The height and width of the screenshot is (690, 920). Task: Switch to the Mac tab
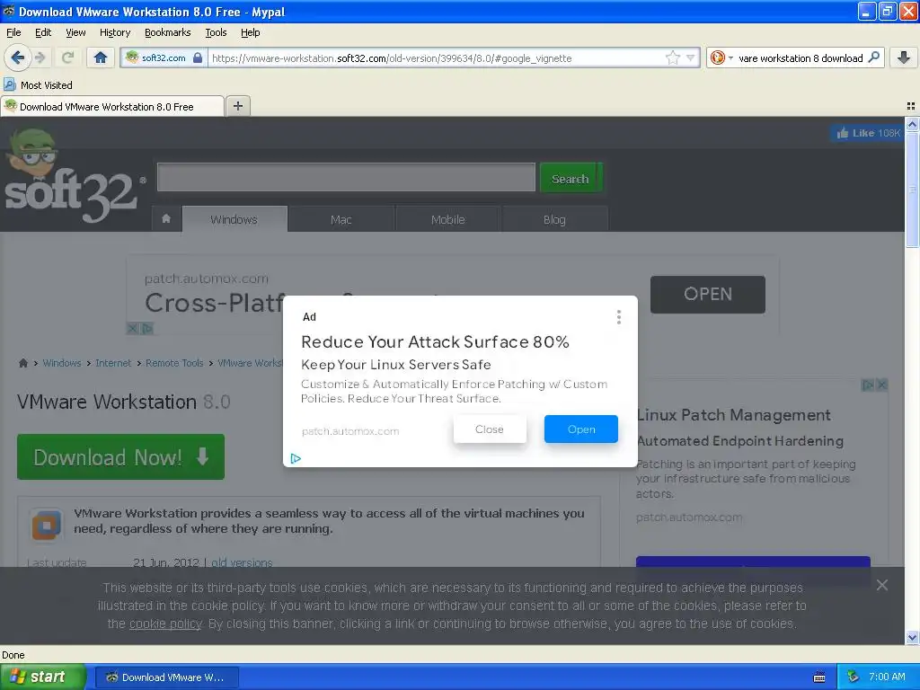tap(341, 219)
